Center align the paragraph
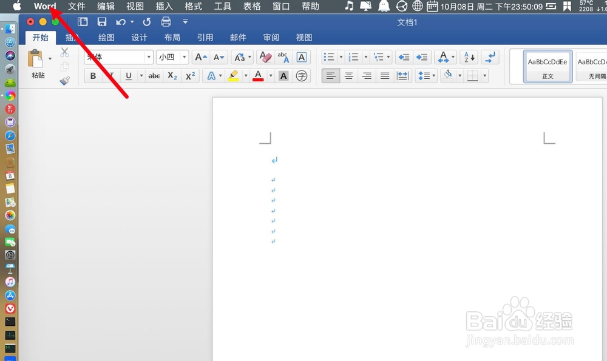Image resolution: width=607 pixels, height=361 pixels. (349, 75)
